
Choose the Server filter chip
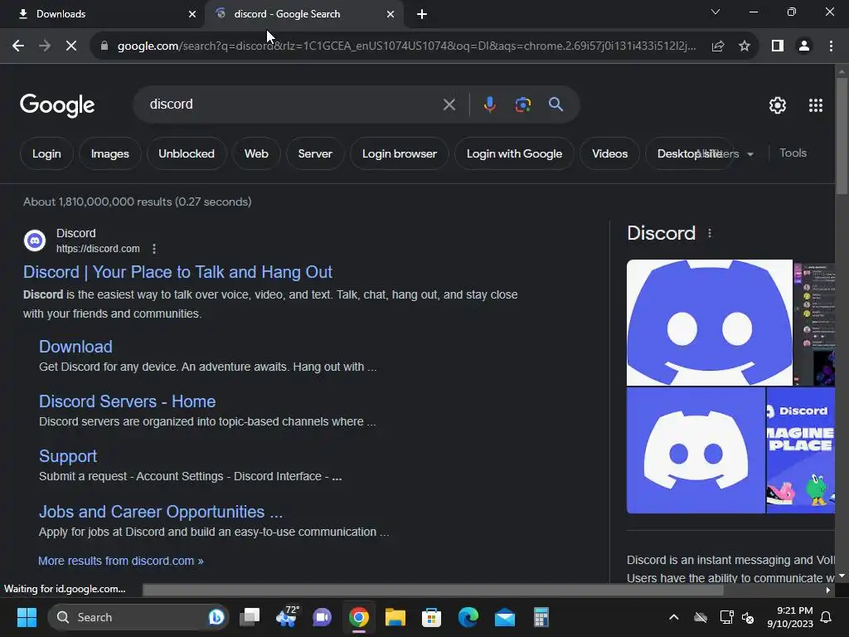coord(315,153)
